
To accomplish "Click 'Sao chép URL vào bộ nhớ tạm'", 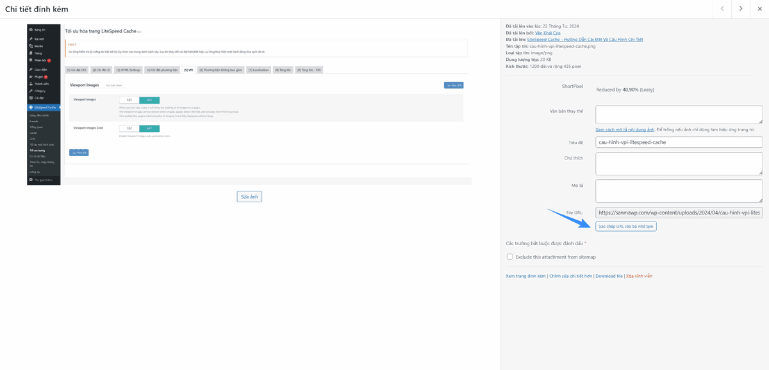I will coord(625,227).
